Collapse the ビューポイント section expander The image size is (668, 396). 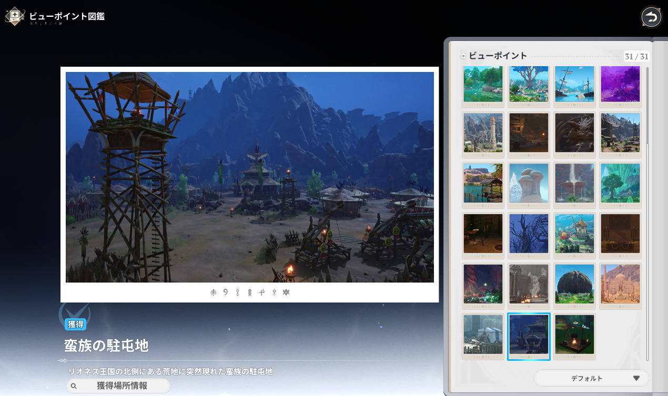tap(463, 56)
